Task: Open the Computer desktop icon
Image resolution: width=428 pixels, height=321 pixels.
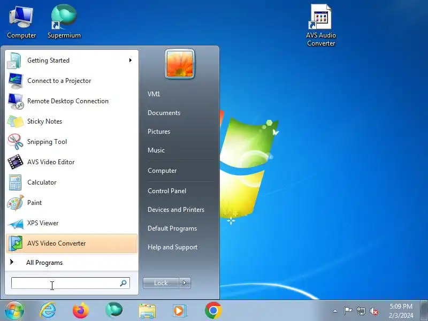Action: tap(21, 22)
